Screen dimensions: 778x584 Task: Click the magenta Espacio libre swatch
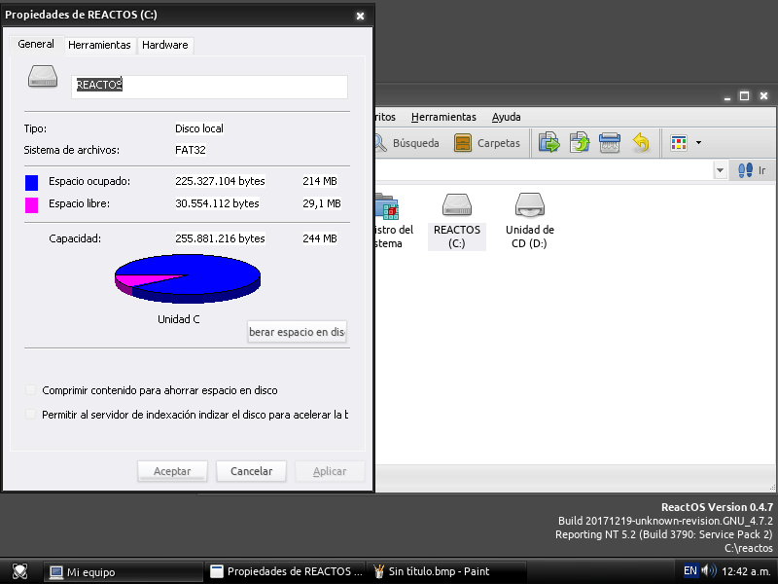[32, 204]
